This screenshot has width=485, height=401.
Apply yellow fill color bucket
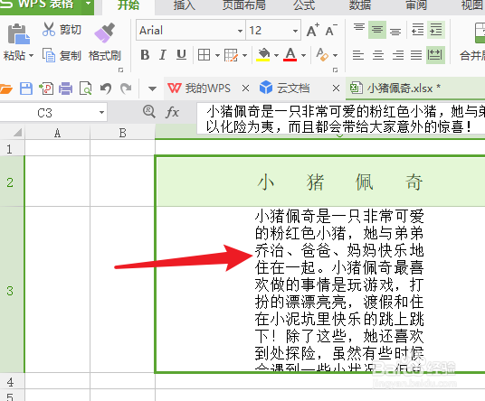coord(263,55)
